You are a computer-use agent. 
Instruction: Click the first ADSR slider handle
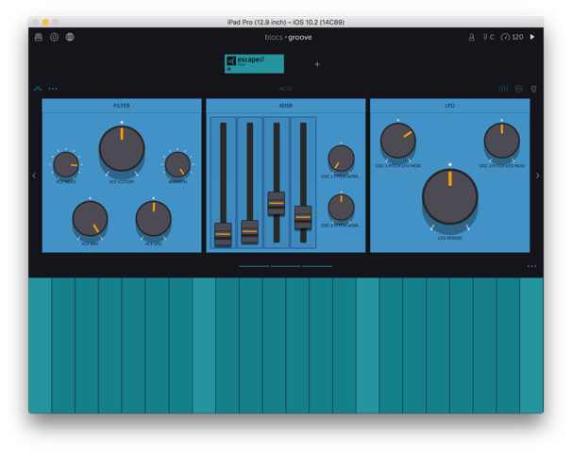click(x=223, y=233)
